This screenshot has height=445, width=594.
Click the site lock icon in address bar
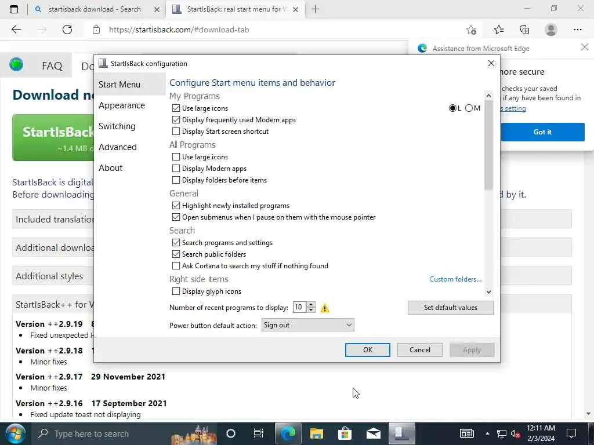96,30
